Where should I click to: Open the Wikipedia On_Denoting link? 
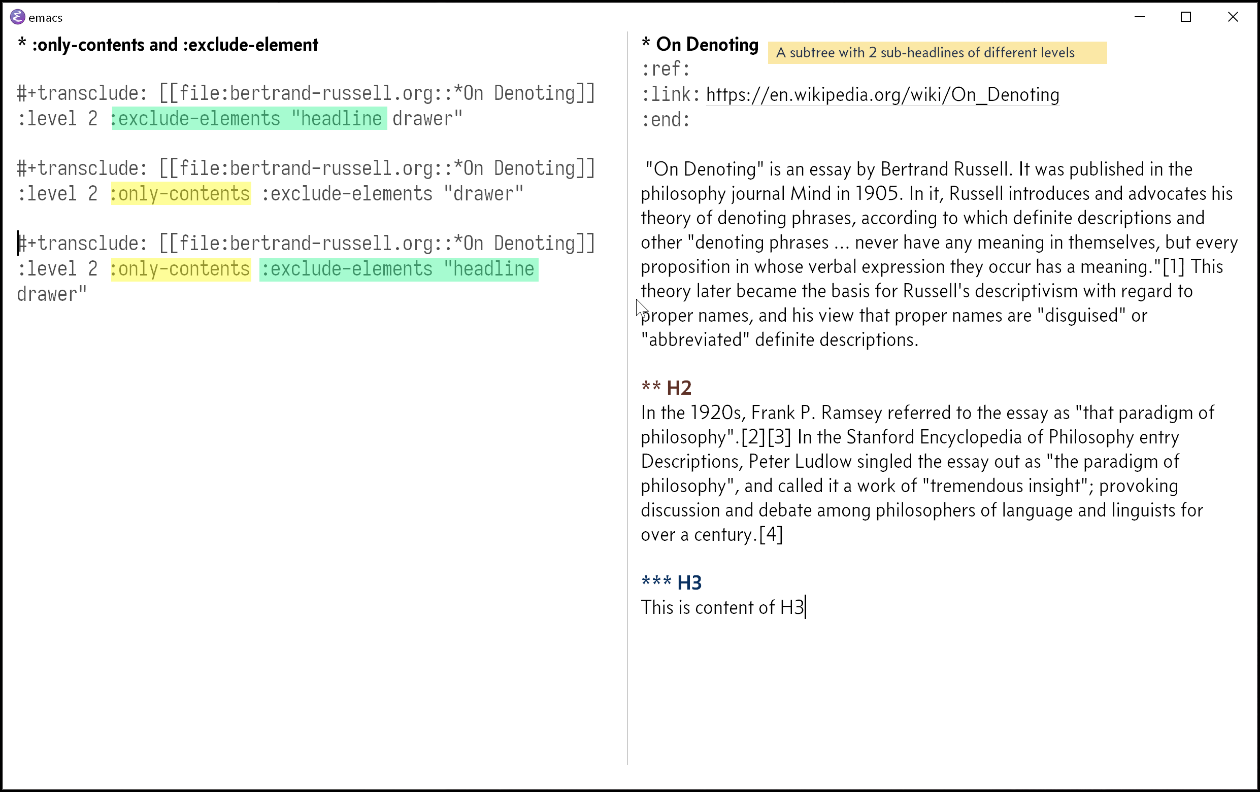tap(882, 95)
